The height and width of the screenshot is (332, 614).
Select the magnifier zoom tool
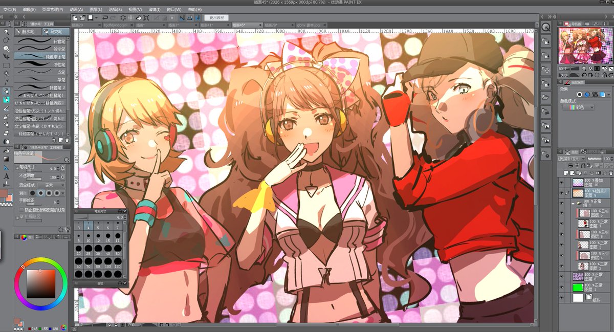point(6,32)
